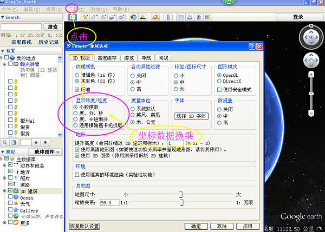325x232 pixels.
Task: Toggle the 道路 layer checkbox
Action: pos(10,183)
